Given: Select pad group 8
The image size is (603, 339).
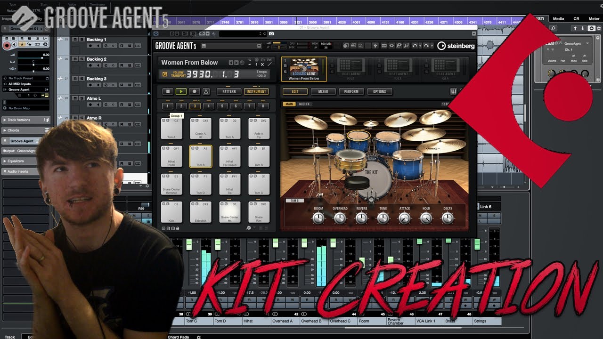Looking at the screenshot, I should point(263,106).
